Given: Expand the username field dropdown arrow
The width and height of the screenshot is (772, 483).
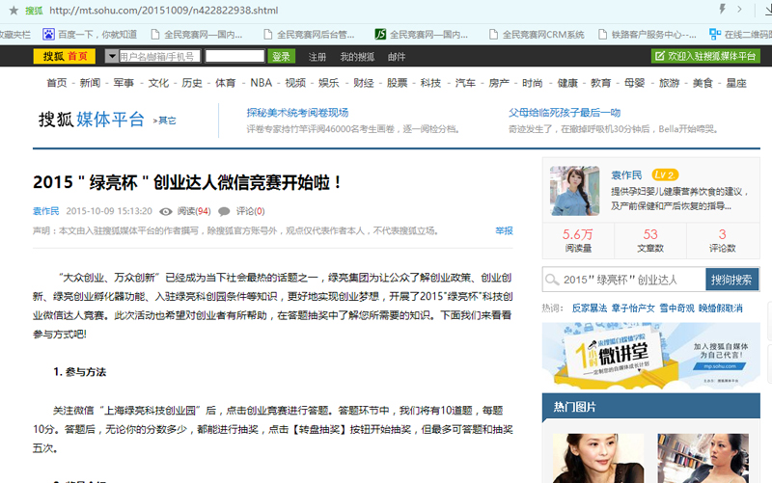Looking at the screenshot, I should tap(112, 57).
